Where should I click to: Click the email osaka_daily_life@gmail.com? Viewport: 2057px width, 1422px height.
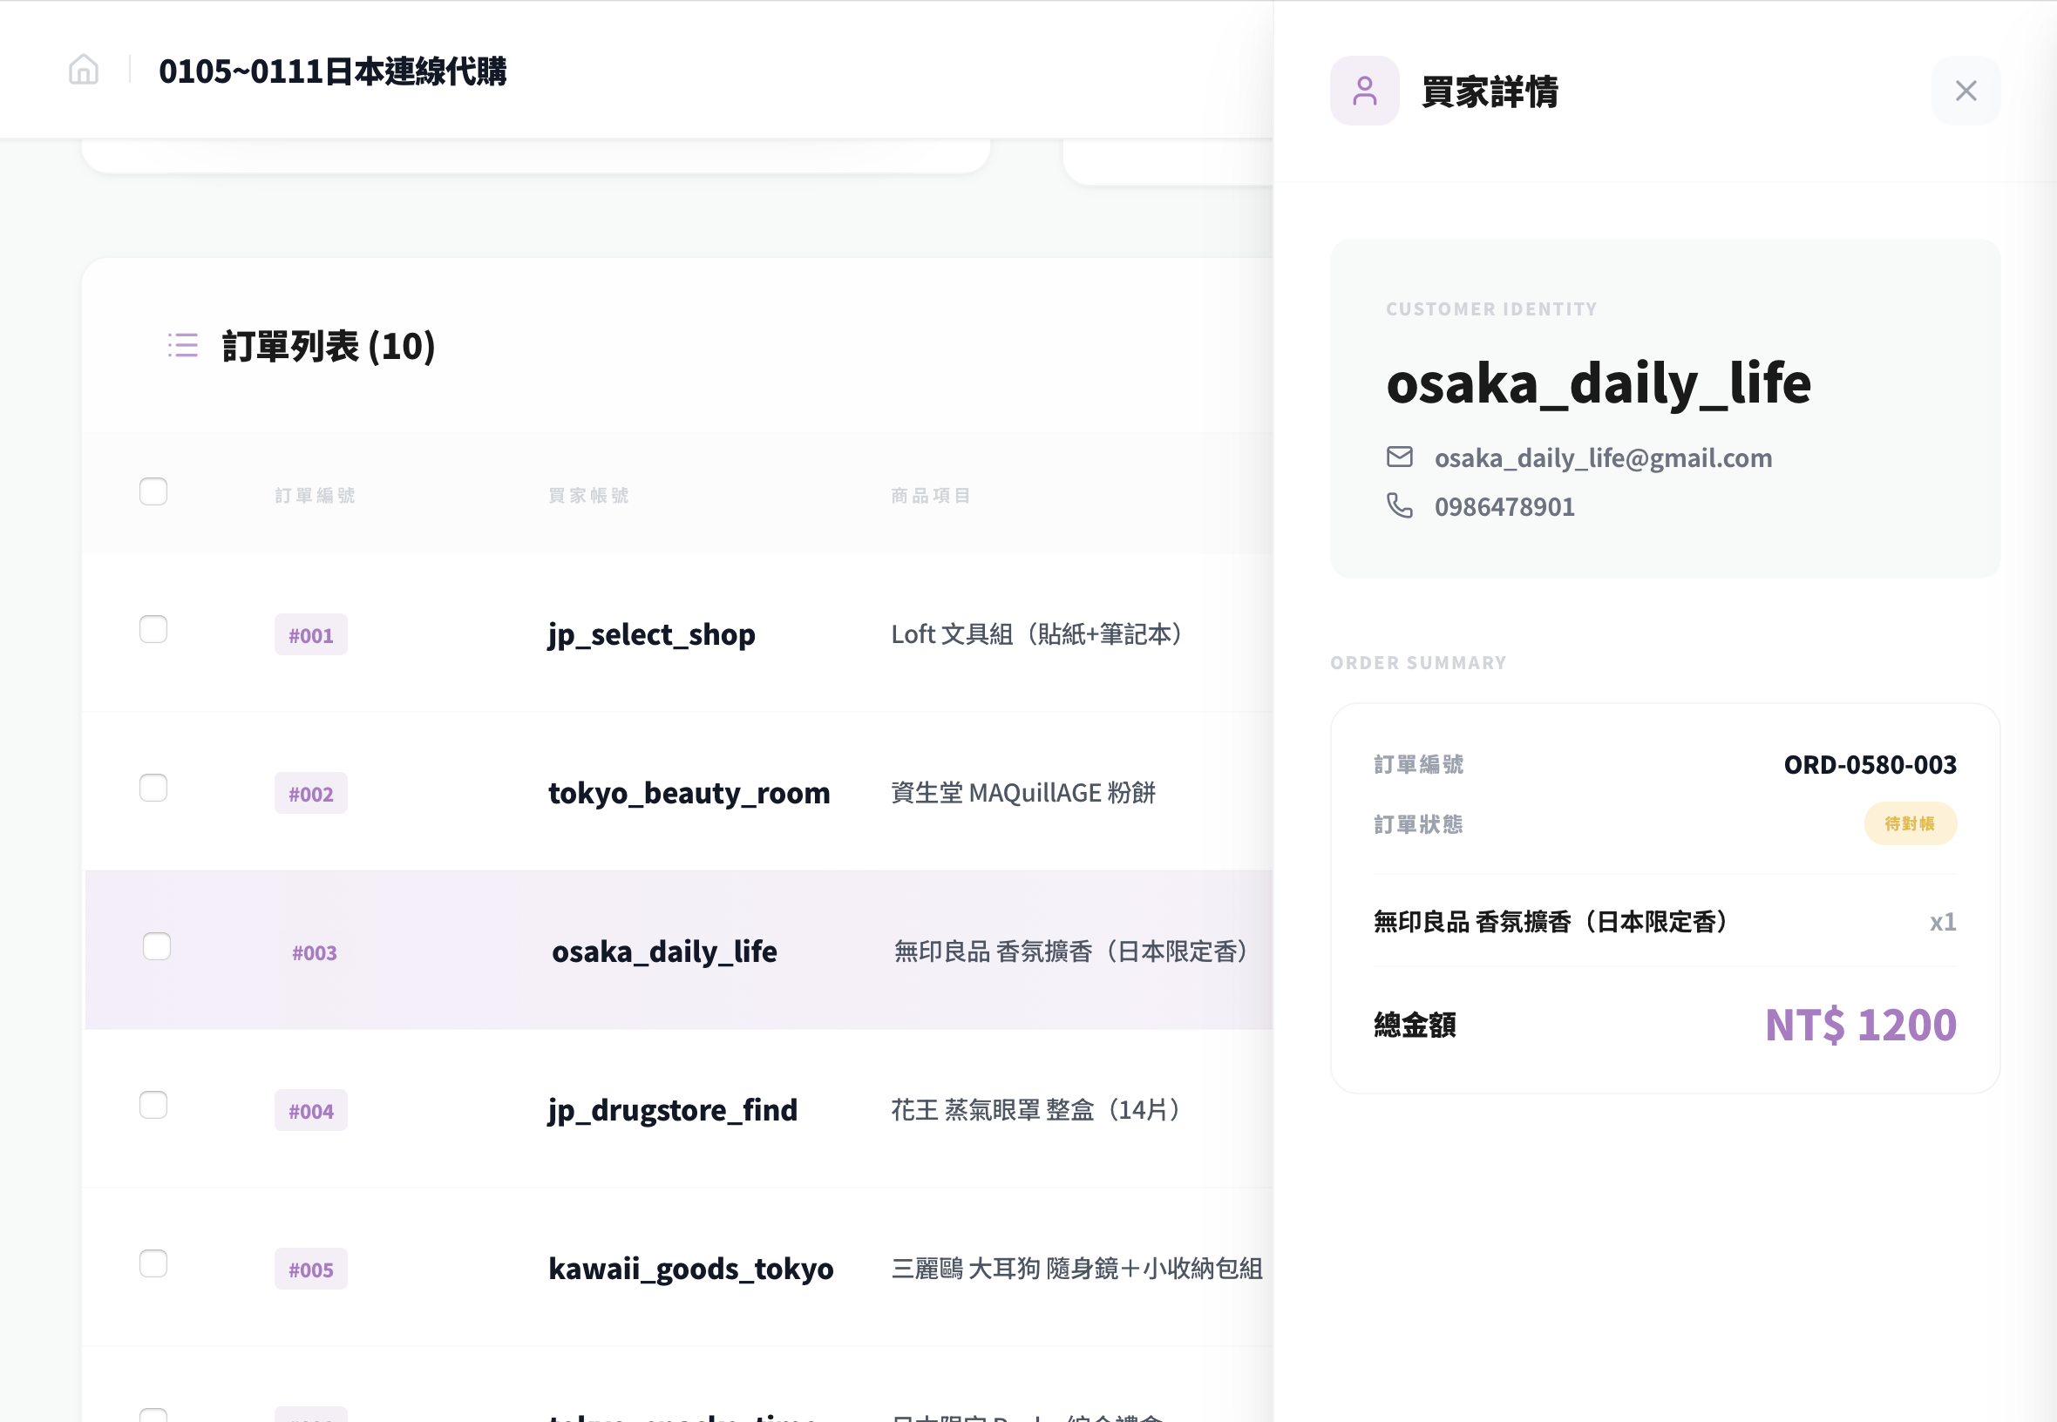click(1603, 458)
